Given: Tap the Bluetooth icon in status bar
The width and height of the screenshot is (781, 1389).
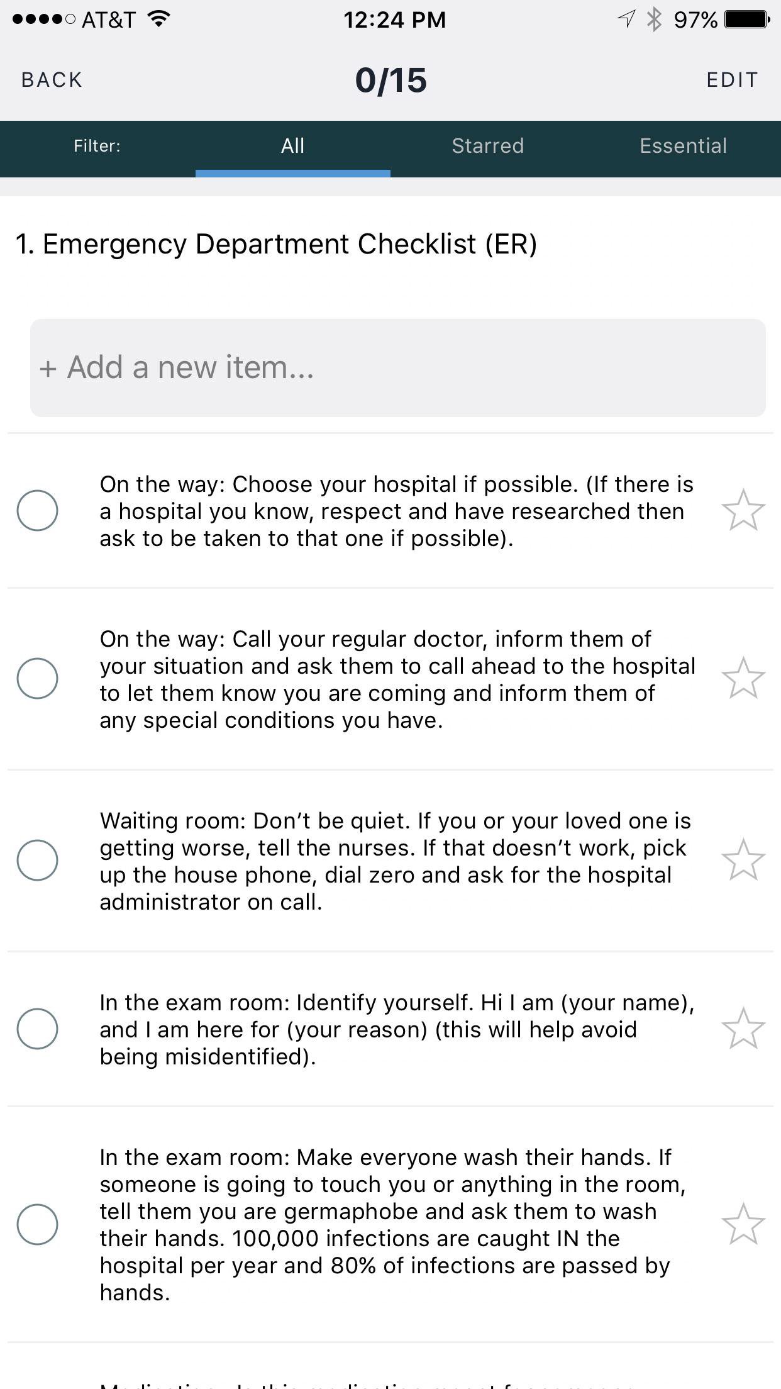Looking at the screenshot, I should point(655,20).
